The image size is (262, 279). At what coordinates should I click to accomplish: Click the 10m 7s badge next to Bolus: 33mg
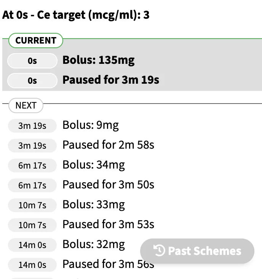point(32,205)
